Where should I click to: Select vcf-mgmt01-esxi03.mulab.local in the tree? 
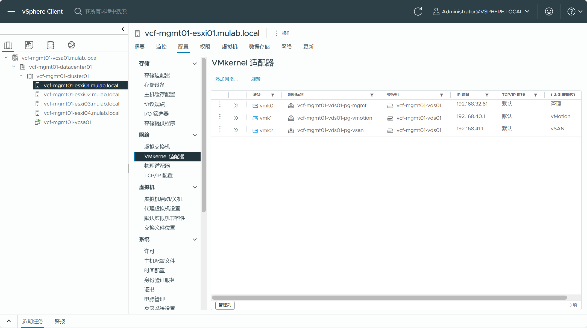81,104
